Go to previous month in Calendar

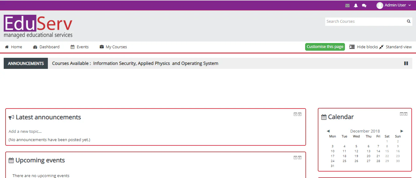pyautogui.click(x=328, y=131)
